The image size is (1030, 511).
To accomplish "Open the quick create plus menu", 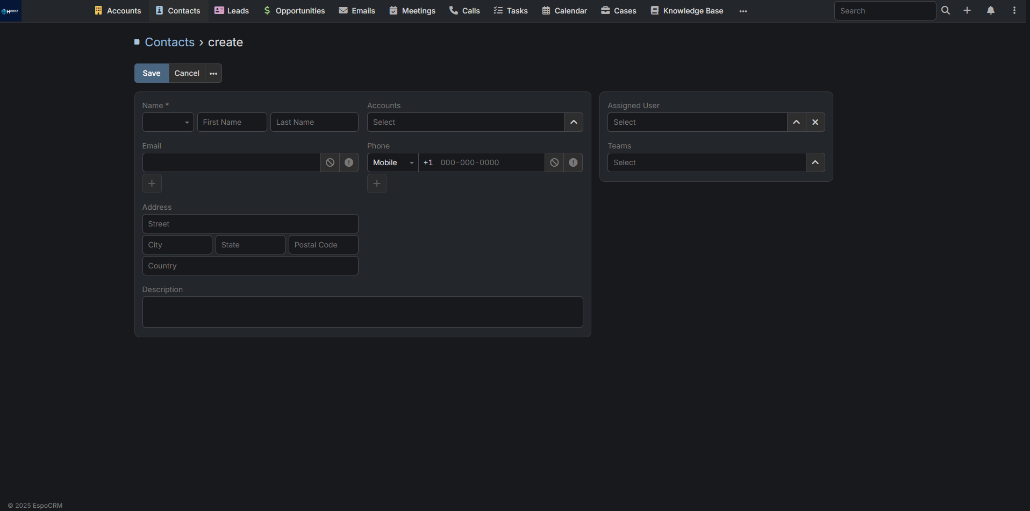I will pyautogui.click(x=967, y=10).
